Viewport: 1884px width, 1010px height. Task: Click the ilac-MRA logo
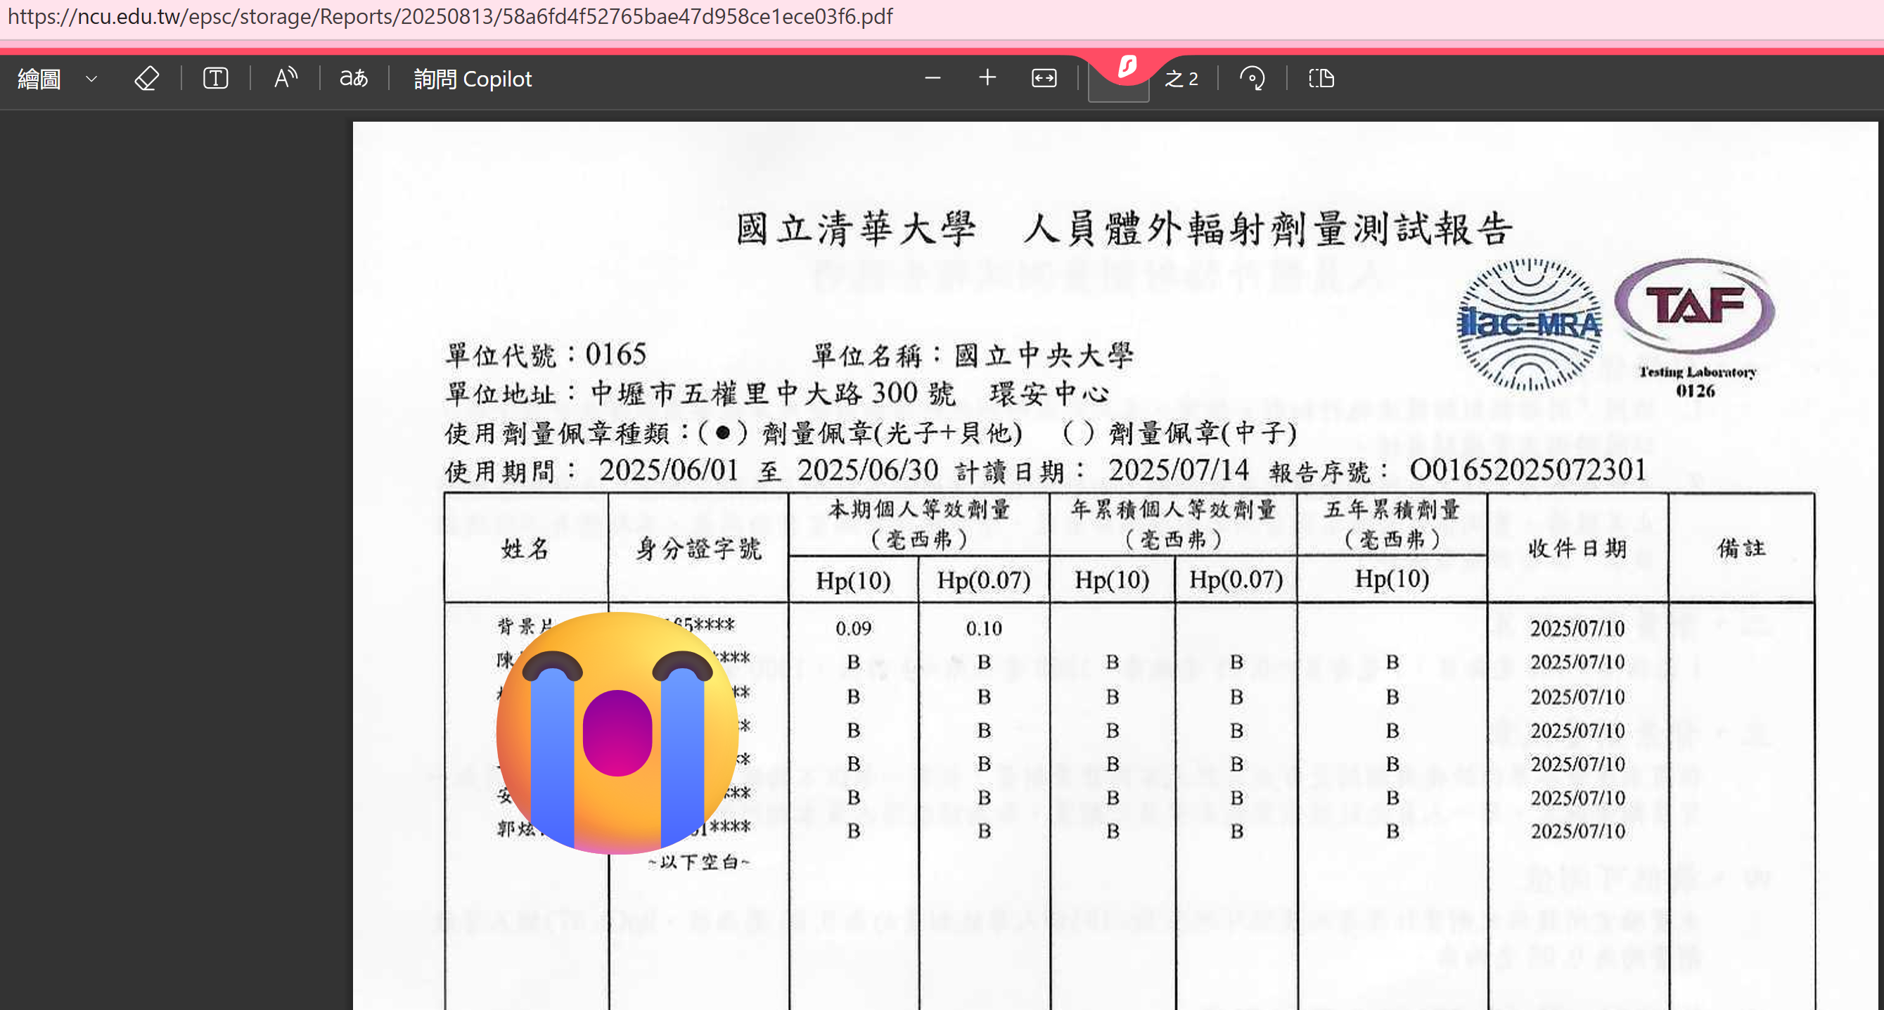click(1530, 325)
